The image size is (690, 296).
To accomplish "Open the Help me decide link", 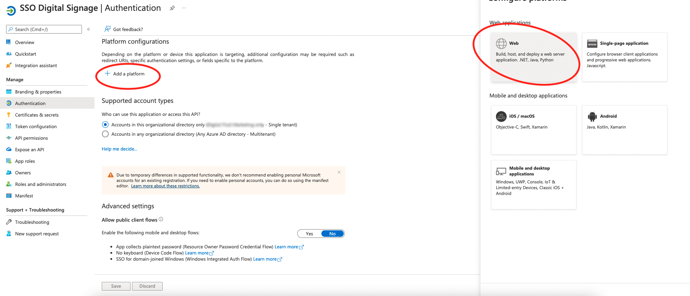I will click(119, 149).
